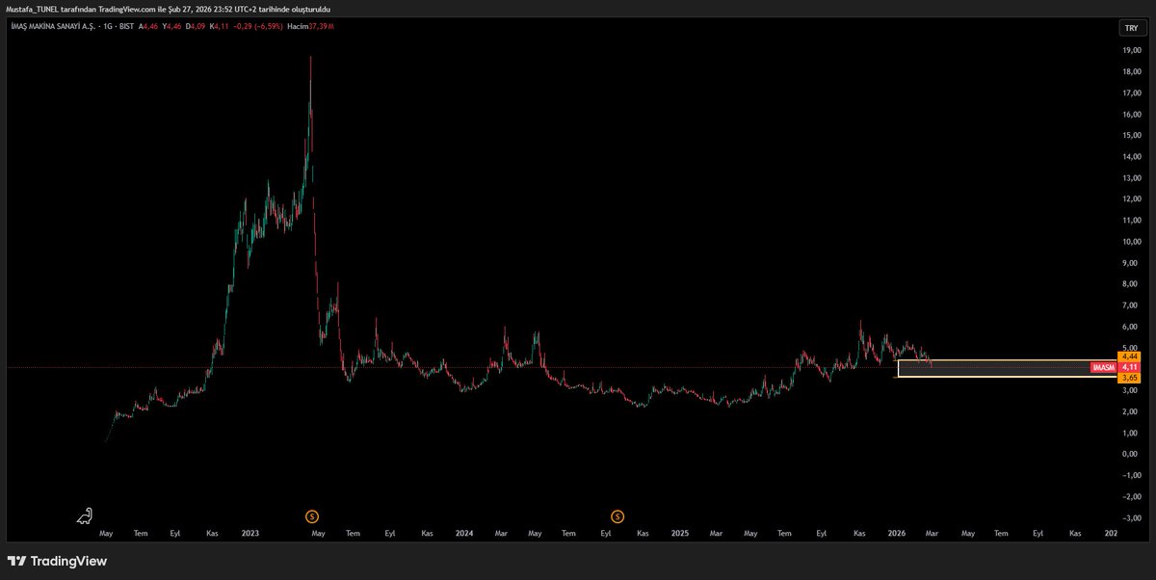Click the current price 4,11 label
Image resolution: width=1156 pixels, height=580 pixels.
(x=1130, y=367)
